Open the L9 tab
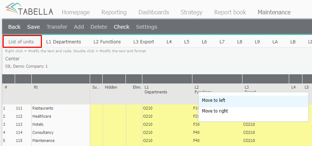The height and width of the screenshot is (146, 312). tap(257, 42)
